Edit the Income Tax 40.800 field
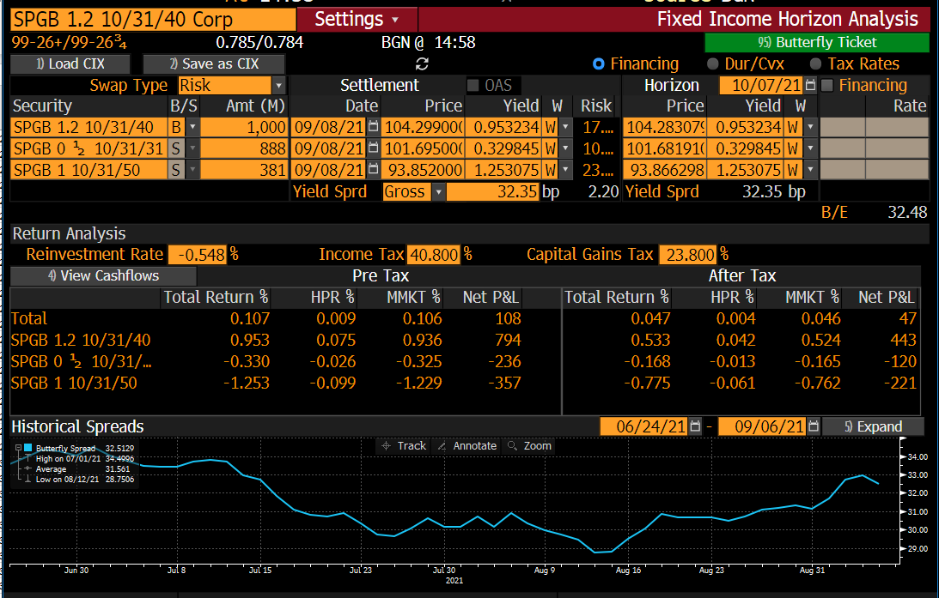This screenshot has width=939, height=598. pyautogui.click(x=434, y=255)
